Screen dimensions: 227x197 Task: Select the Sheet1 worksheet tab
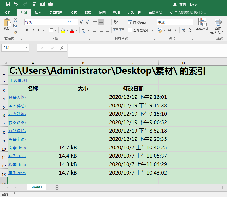click(x=36, y=187)
